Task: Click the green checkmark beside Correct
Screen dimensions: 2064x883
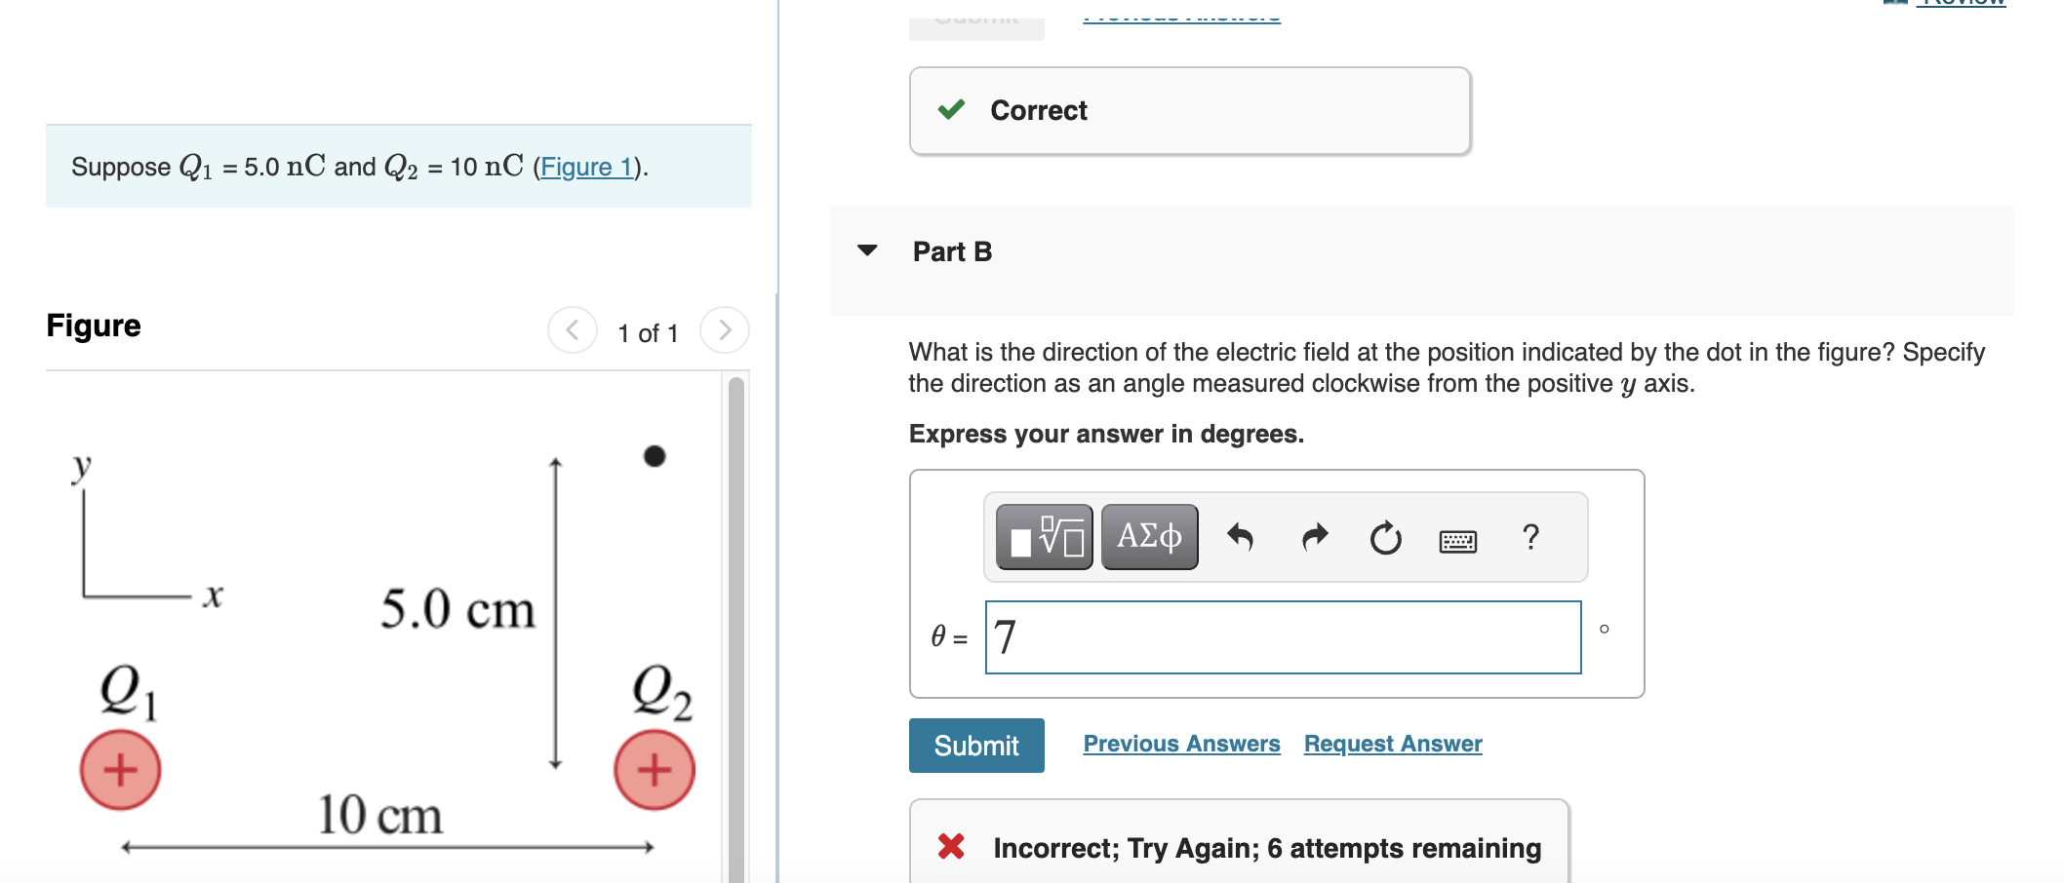Action: coord(953,110)
